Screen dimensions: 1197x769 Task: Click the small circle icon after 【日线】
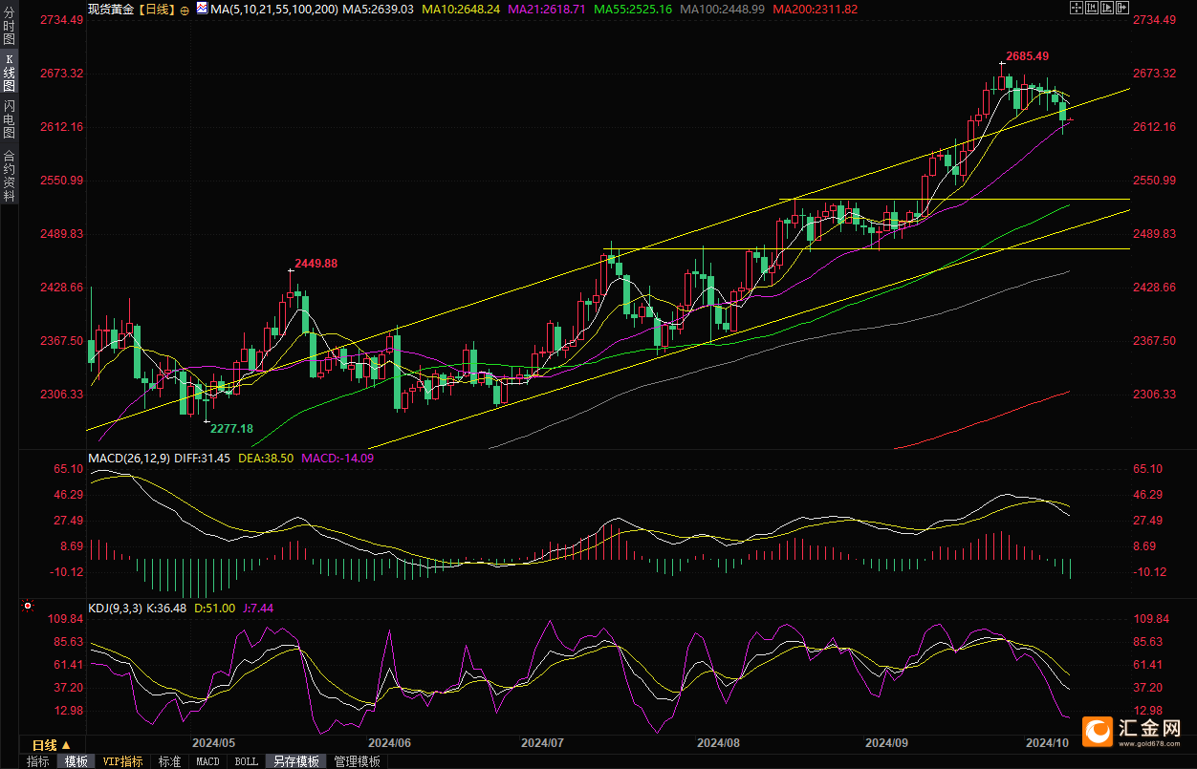pos(185,10)
